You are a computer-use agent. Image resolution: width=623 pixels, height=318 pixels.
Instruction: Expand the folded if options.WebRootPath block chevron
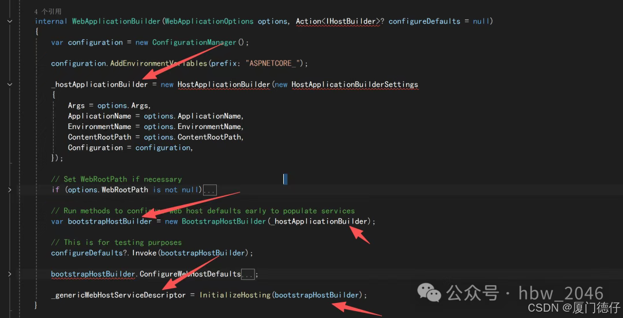10,190
